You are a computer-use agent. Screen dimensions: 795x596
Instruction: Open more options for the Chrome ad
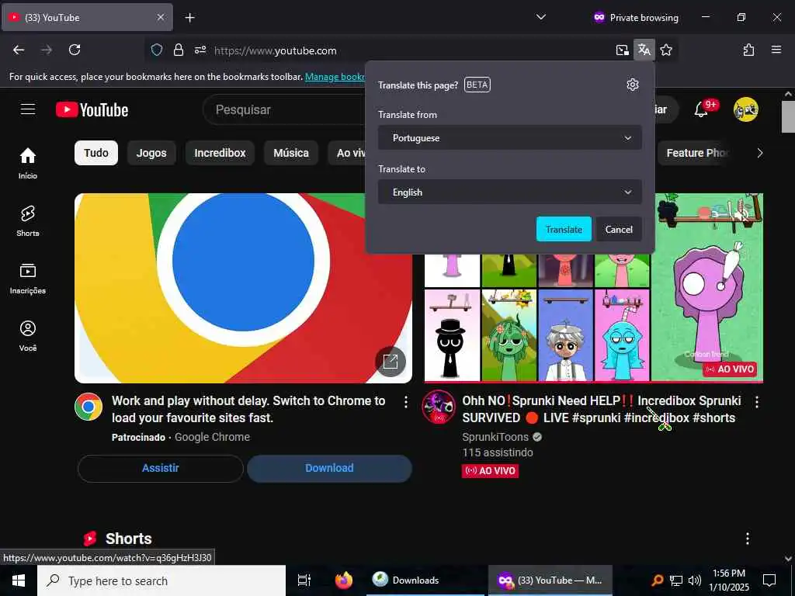(x=405, y=402)
